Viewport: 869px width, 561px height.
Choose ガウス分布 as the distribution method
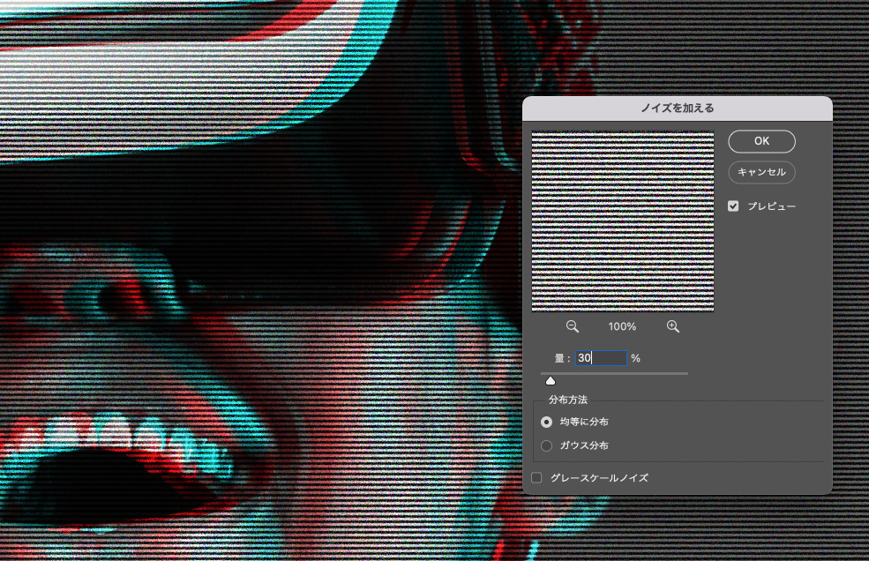547,445
